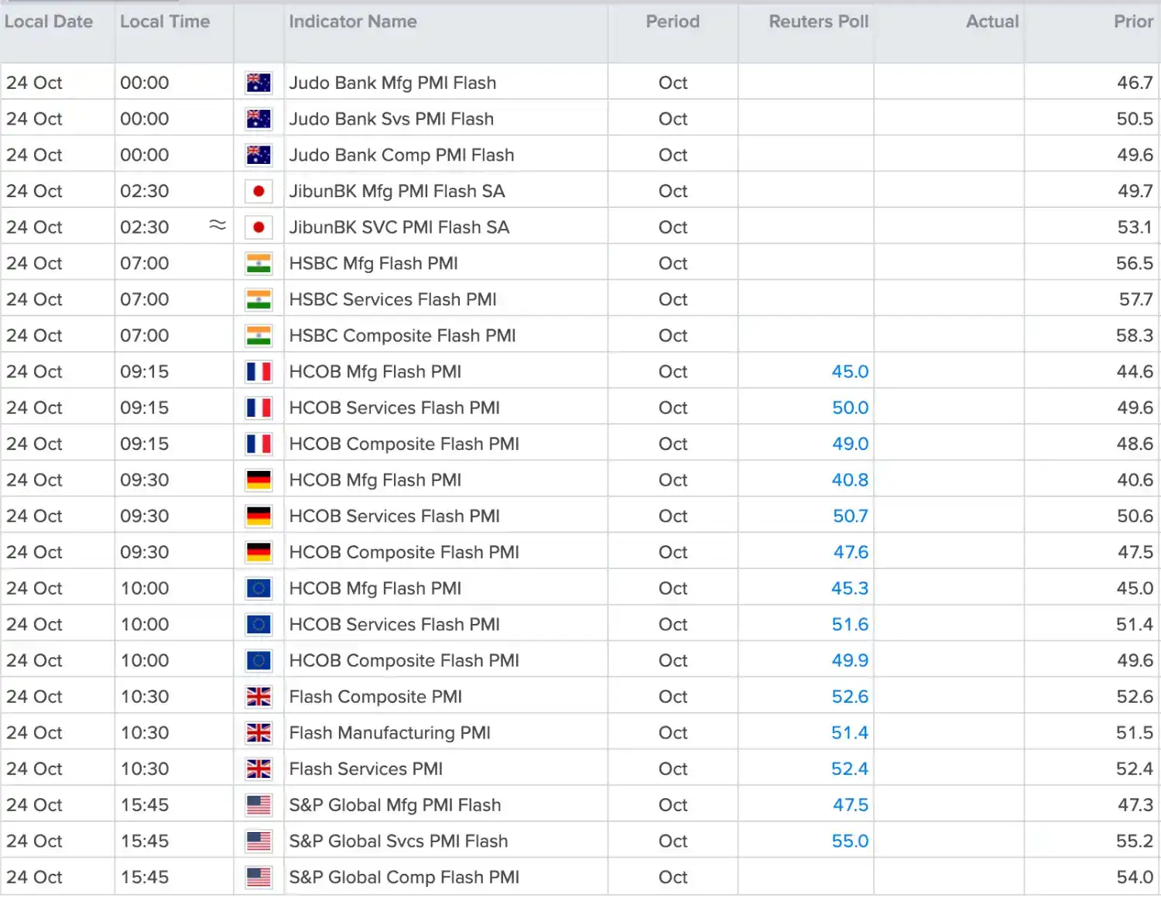Select the Judo Bank Comp PMI Flash indicator name

point(402,155)
